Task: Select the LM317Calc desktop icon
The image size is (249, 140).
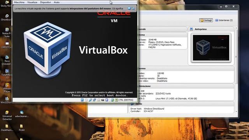Action: (6, 45)
